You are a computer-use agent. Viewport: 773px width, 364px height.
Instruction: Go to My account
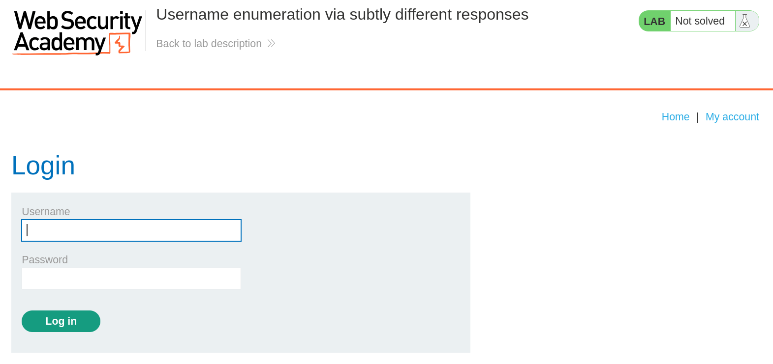(732, 116)
